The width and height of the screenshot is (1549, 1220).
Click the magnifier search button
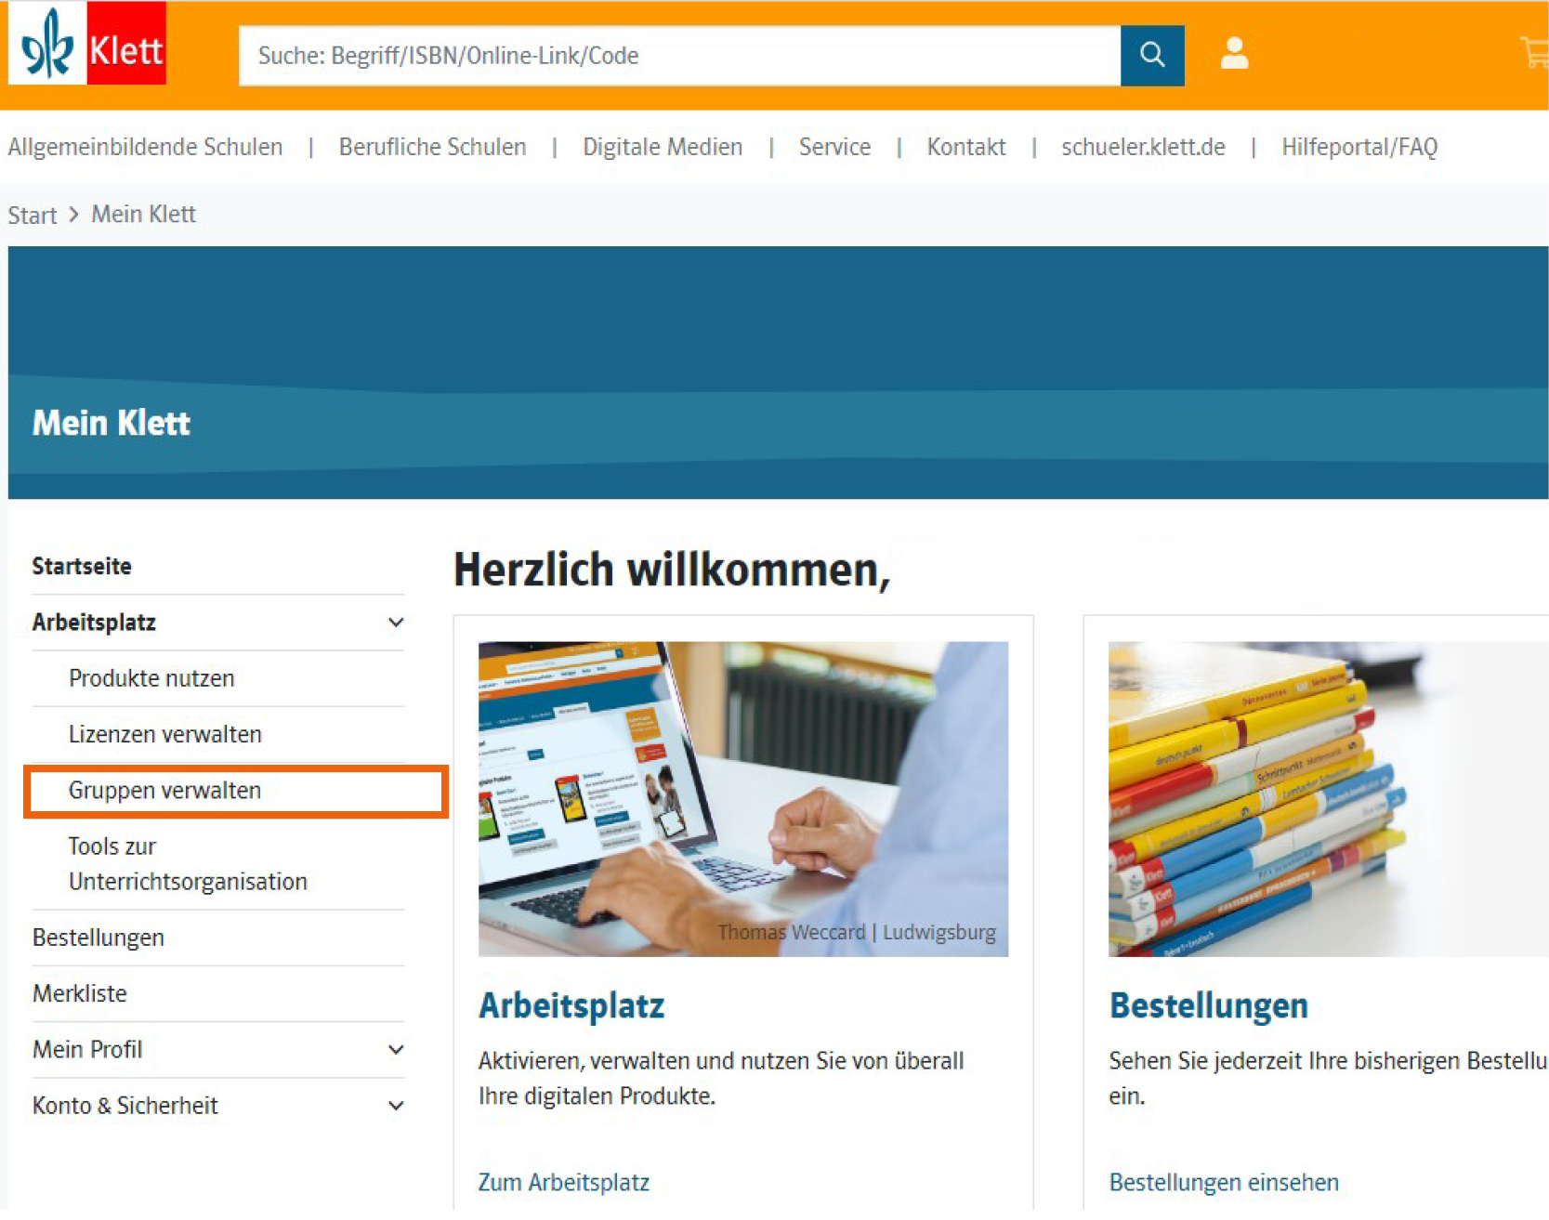[x=1151, y=56]
